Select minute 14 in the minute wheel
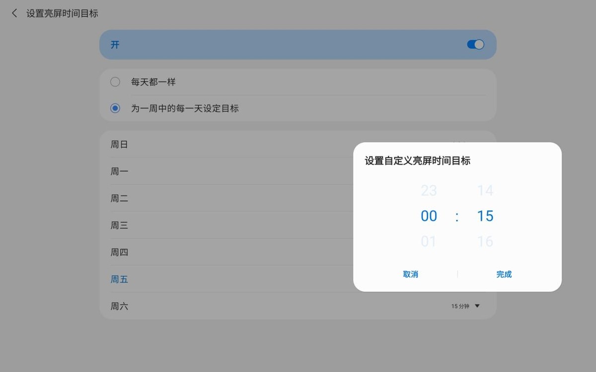The height and width of the screenshot is (372, 596). pyautogui.click(x=485, y=190)
